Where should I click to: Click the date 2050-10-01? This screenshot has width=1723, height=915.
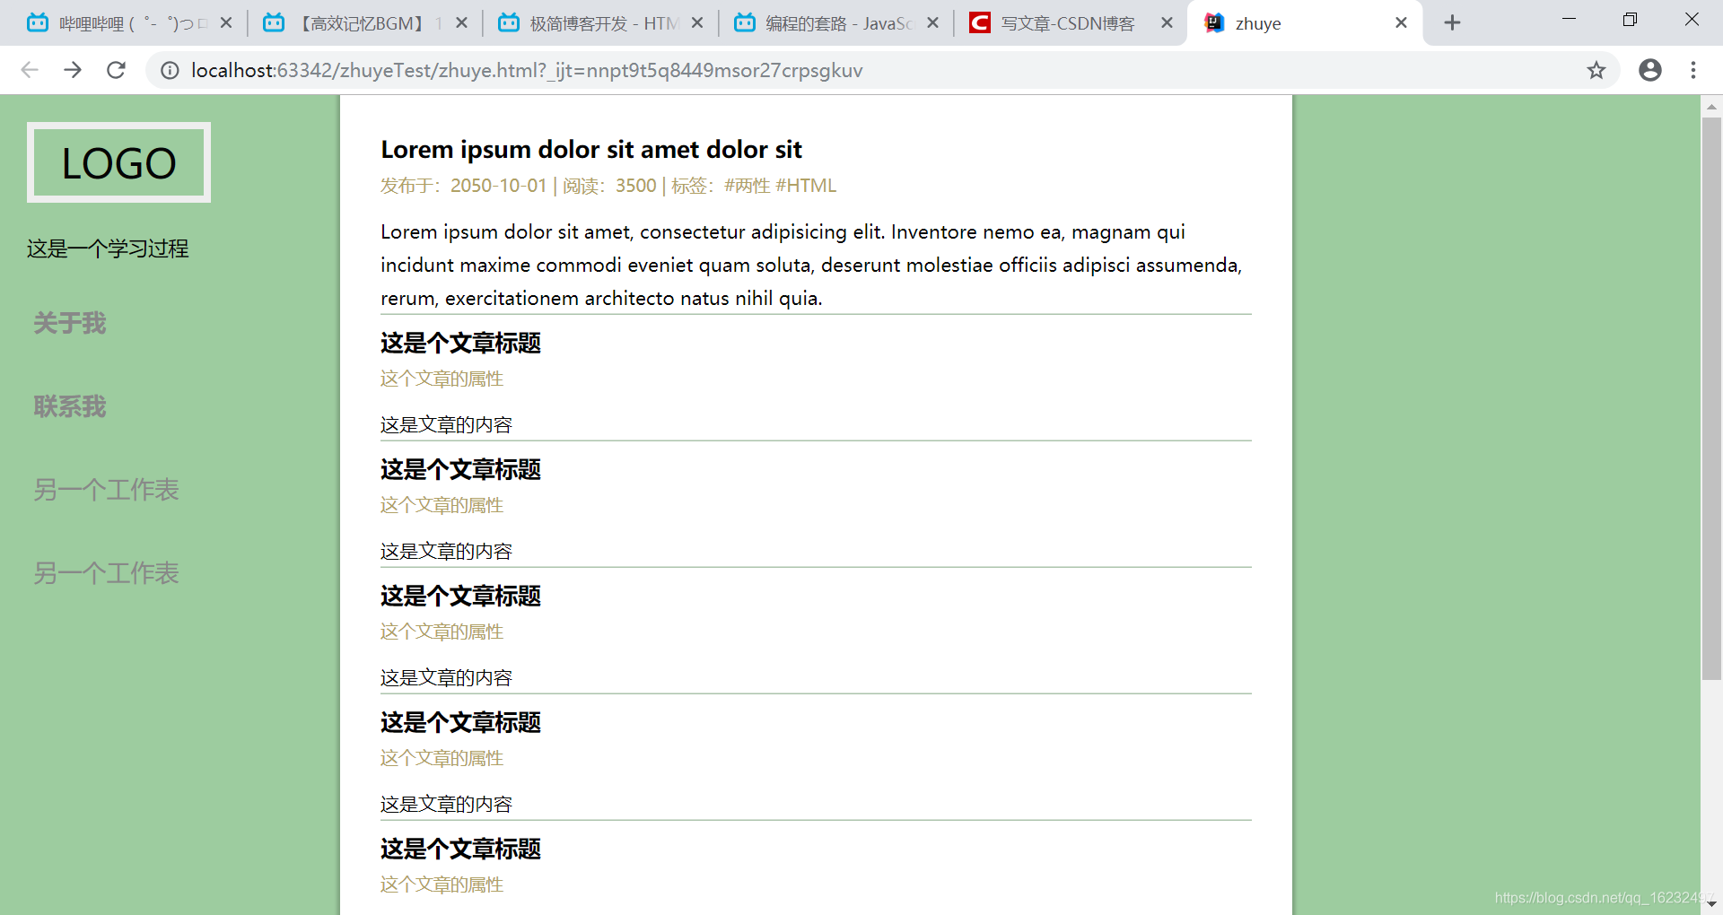click(498, 186)
